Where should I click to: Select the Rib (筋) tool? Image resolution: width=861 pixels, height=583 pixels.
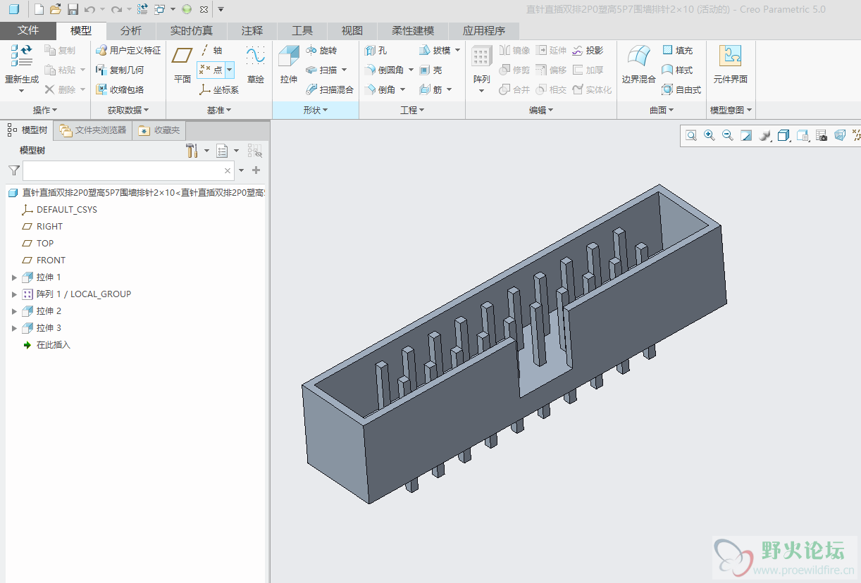(x=430, y=90)
